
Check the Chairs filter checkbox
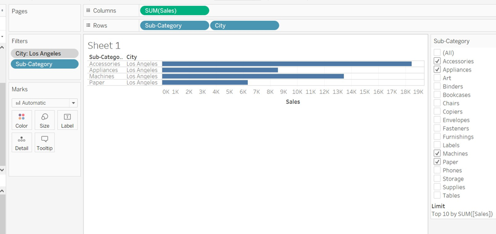coord(437,103)
